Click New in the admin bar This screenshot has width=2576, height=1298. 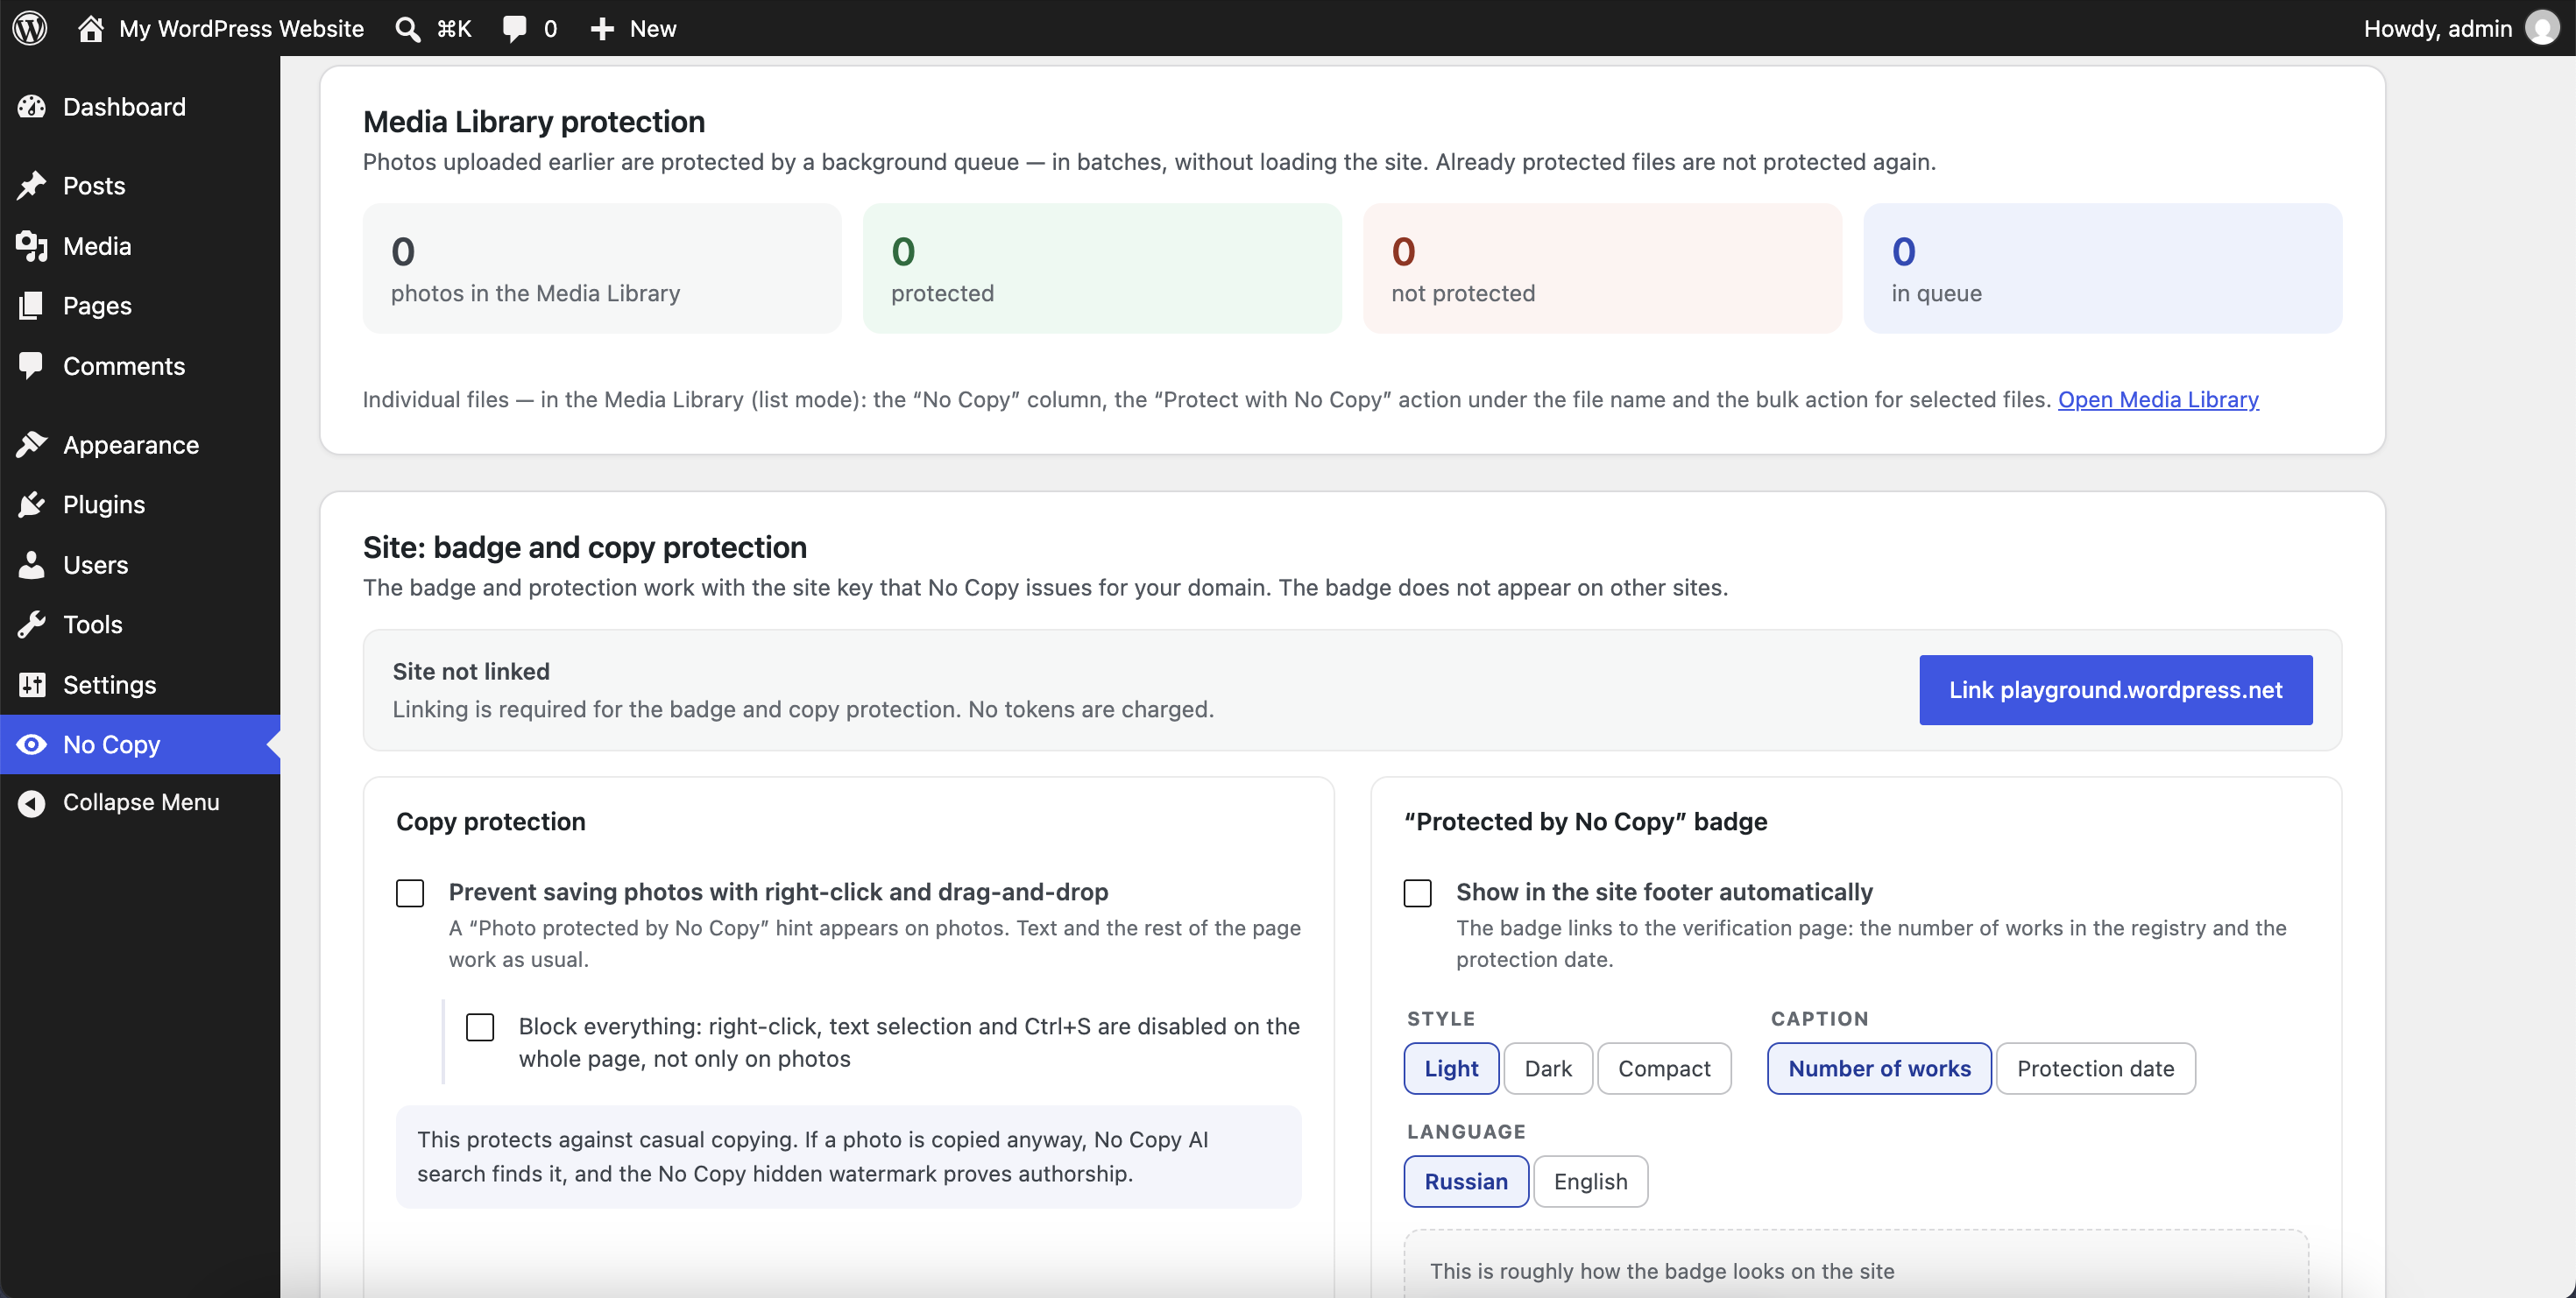(x=653, y=28)
